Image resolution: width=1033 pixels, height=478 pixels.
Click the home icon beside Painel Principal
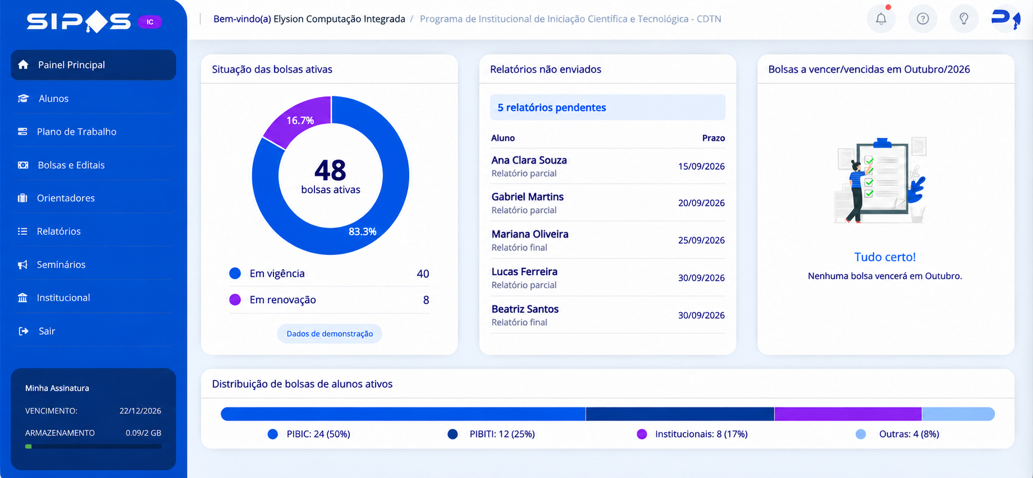coord(23,65)
